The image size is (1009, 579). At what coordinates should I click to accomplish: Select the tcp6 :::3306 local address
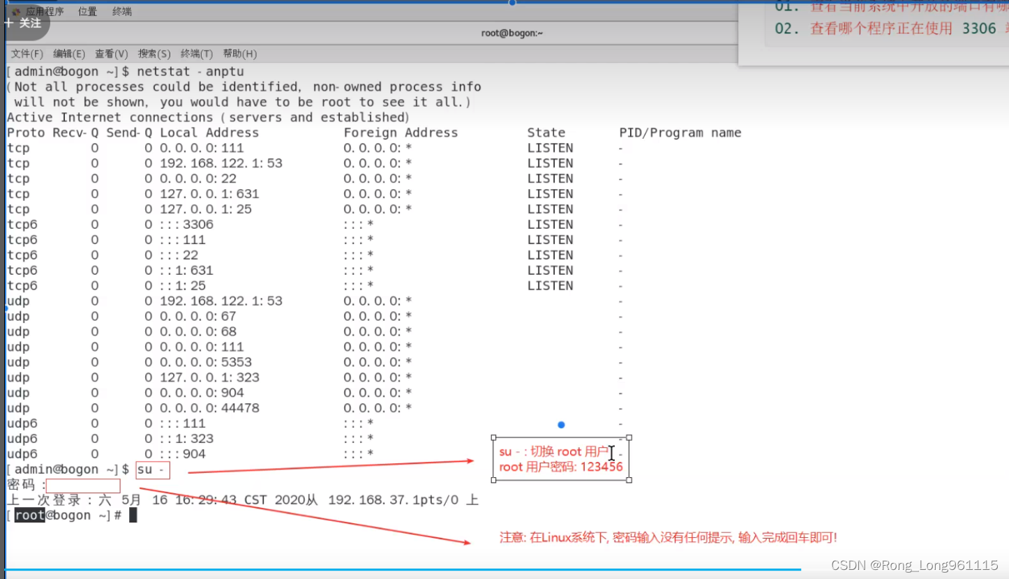187,225
